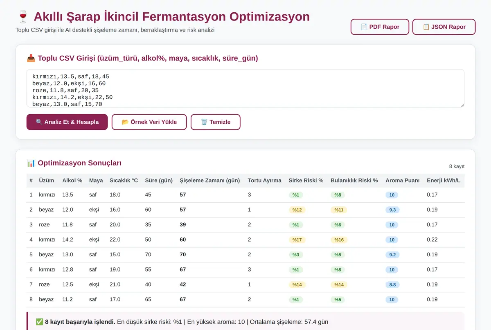
Task: Run the Analiz Et & Hesapla button
Action: coord(67,122)
